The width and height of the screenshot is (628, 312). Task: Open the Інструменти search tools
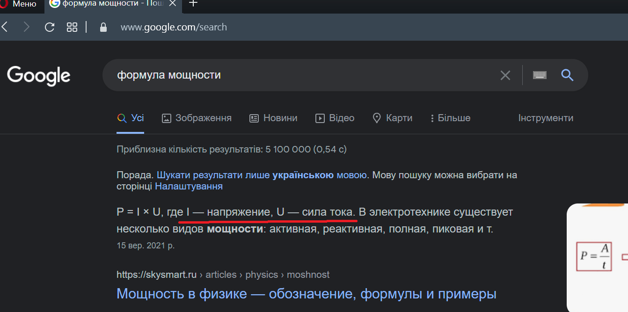coord(546,118)
